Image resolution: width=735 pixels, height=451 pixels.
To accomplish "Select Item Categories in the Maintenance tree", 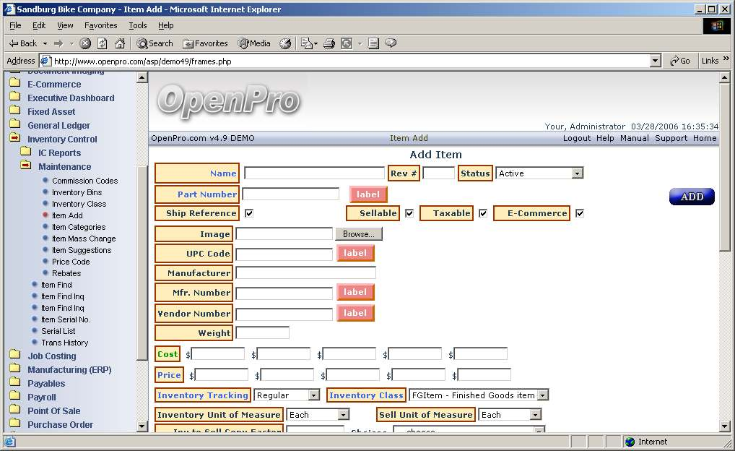I will (78, 227).
